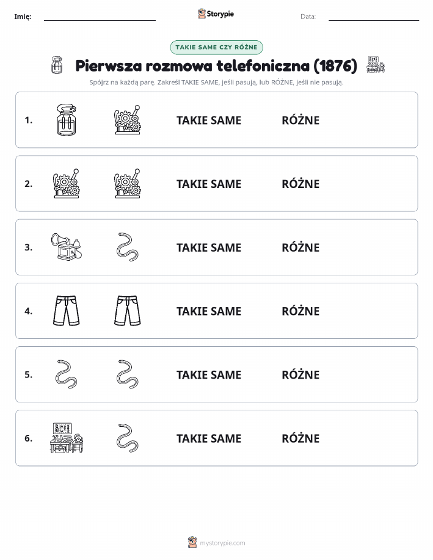Click the TAKIE SAME CZY RÓŻNE badge
Screen dimensions: 433x560
pyautogui.click(x=216, y=47)
